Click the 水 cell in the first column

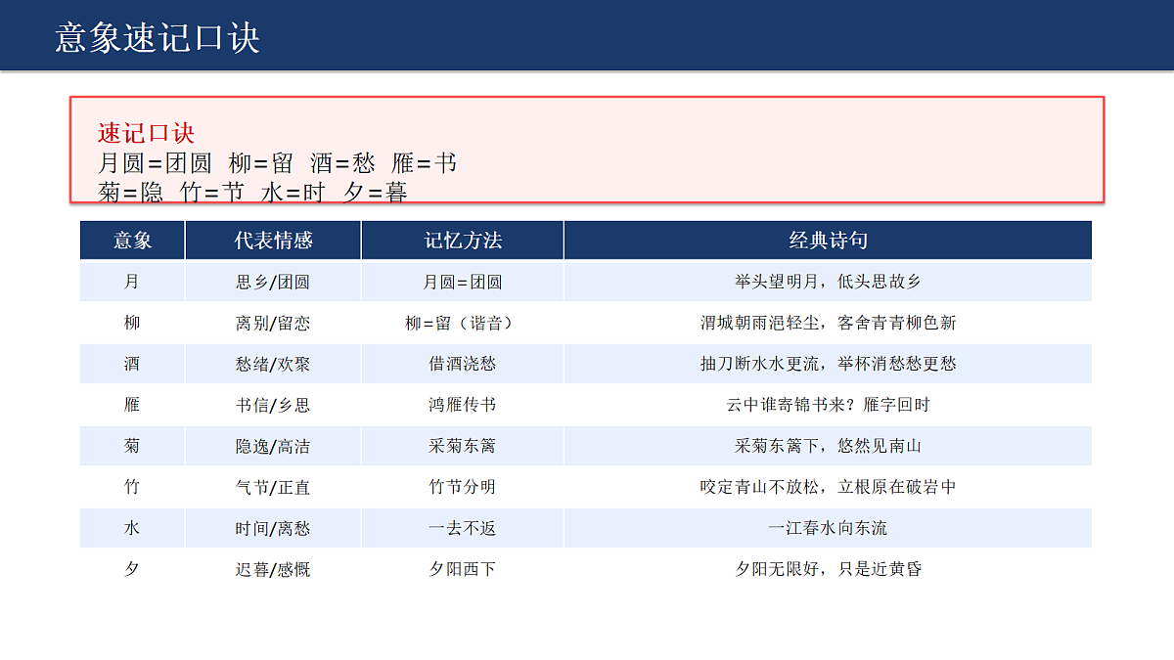point(133,528)
